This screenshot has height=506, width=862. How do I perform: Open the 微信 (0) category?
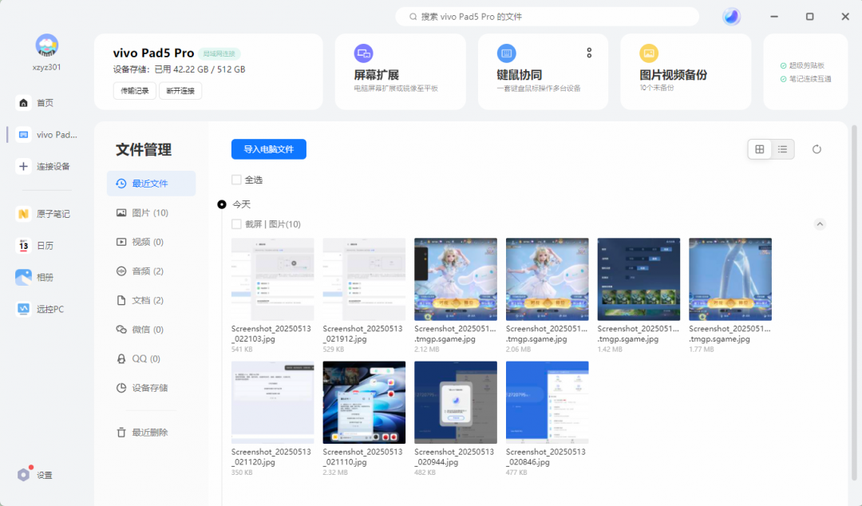151,330
